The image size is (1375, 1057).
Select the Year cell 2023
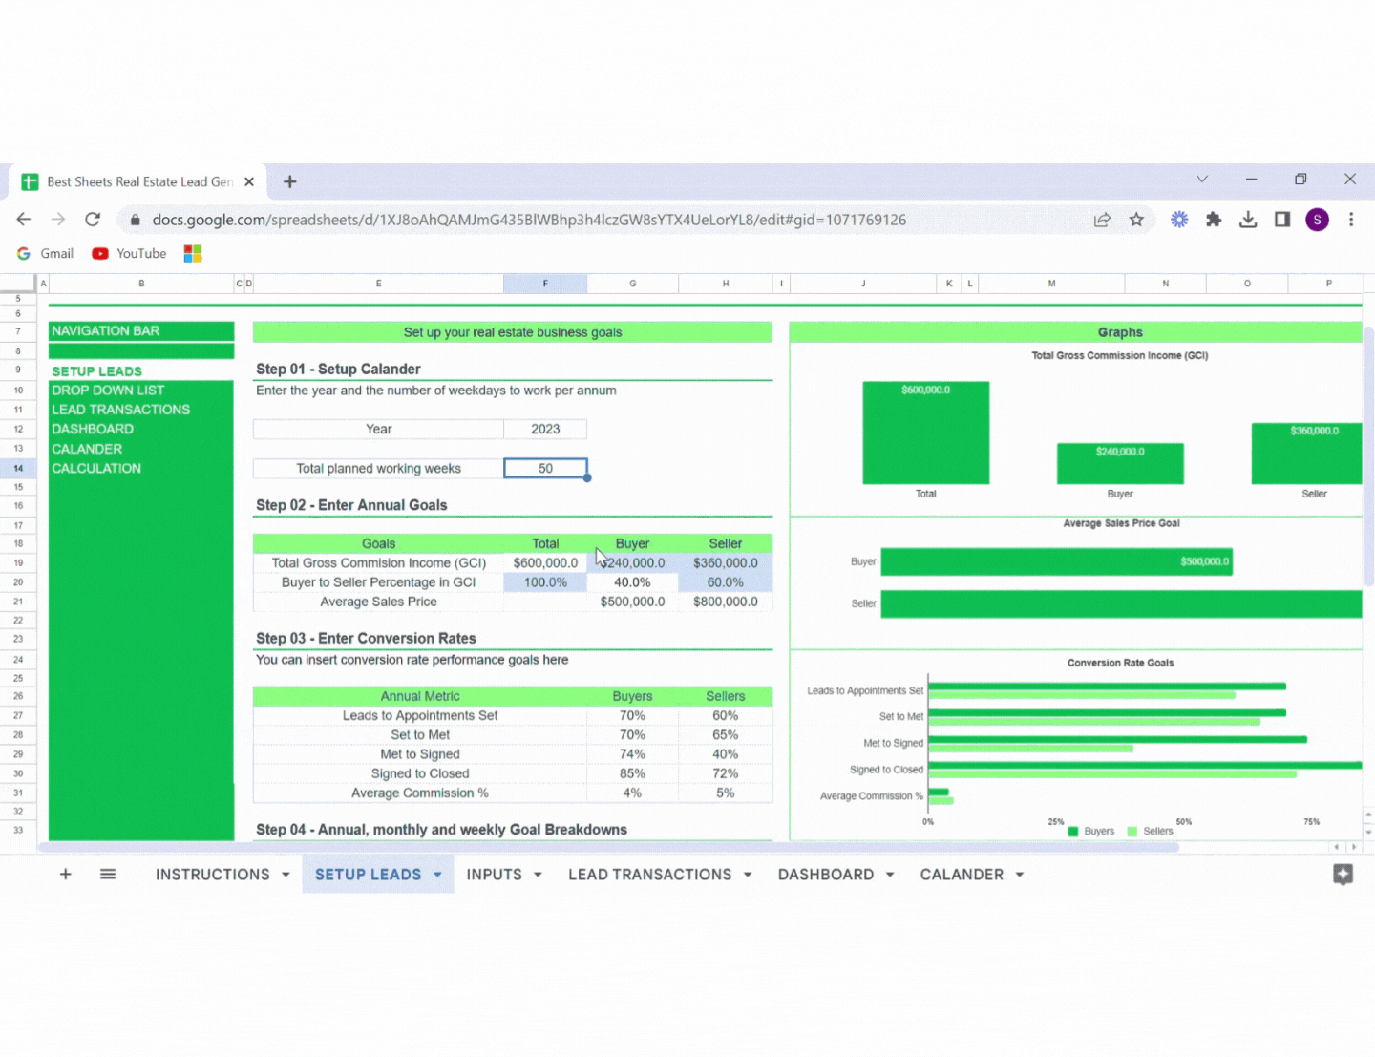click(545, 430)
